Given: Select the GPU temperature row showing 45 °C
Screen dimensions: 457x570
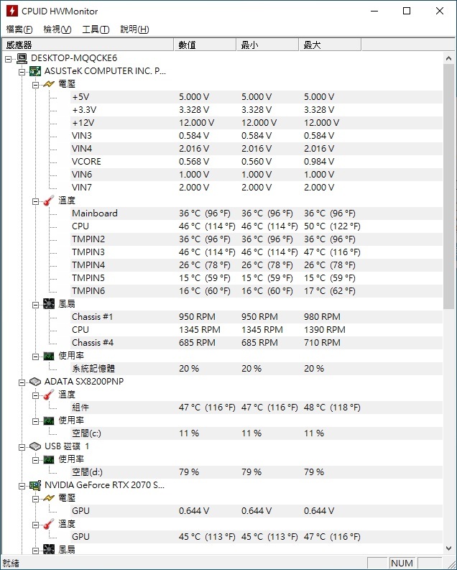Looking at the screenshot, I should pos(257,537).
